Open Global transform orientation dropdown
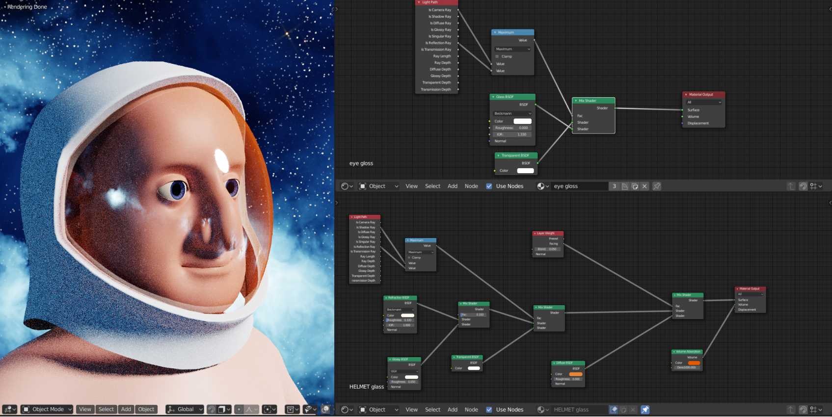This screenshot has height=417, width=832. [x=185, y=409]
